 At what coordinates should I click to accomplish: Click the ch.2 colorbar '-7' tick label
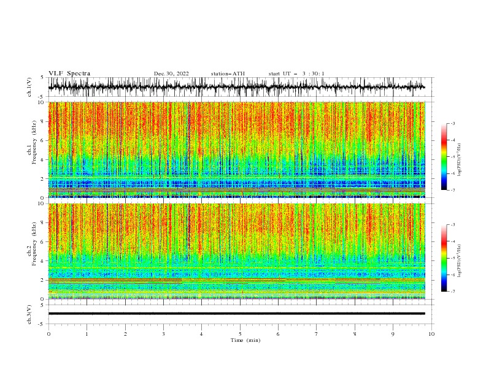click(x=452, y=291)
